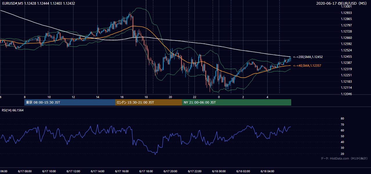371x174 pixels.
Task: Click price axis value 1.12251
Action: coord(346,75)
